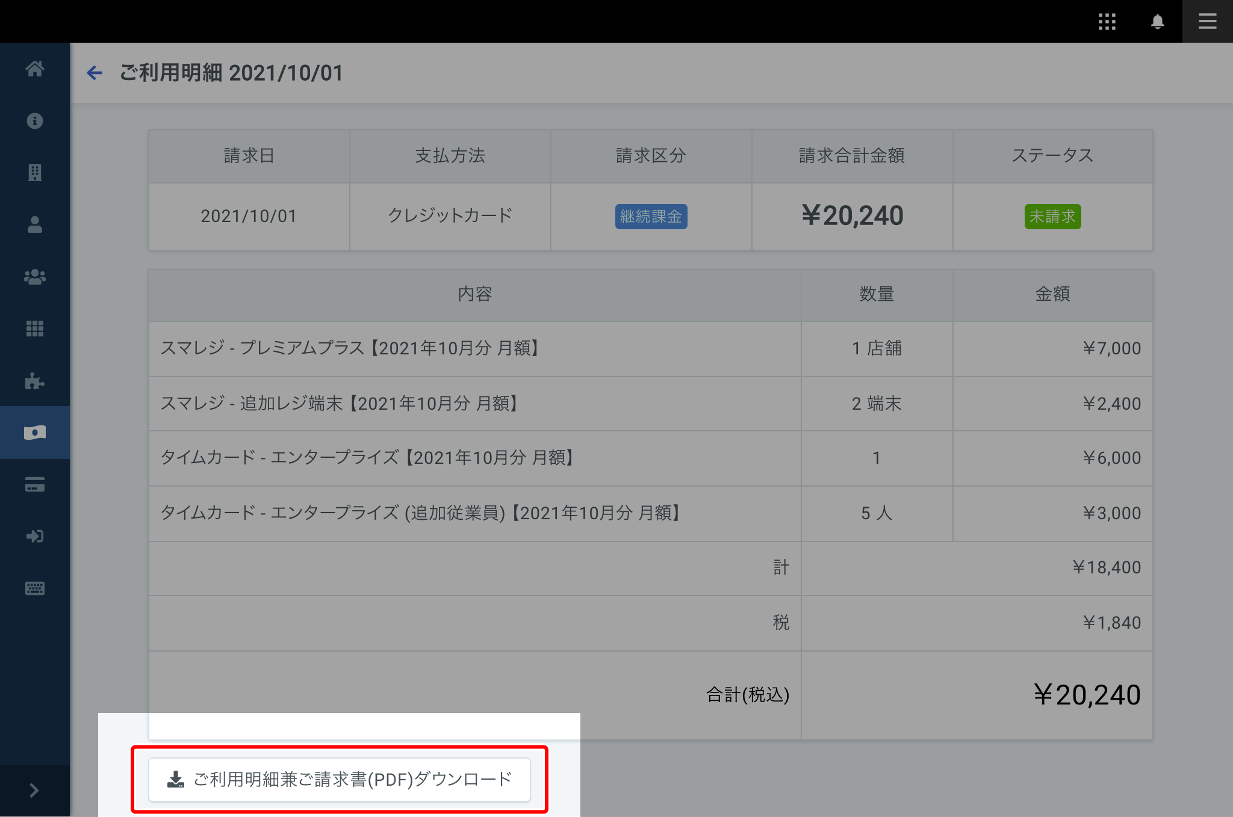Click the 請求日 column header
The width and height of the screenshot is (1233, 817).
coord(249,156)
